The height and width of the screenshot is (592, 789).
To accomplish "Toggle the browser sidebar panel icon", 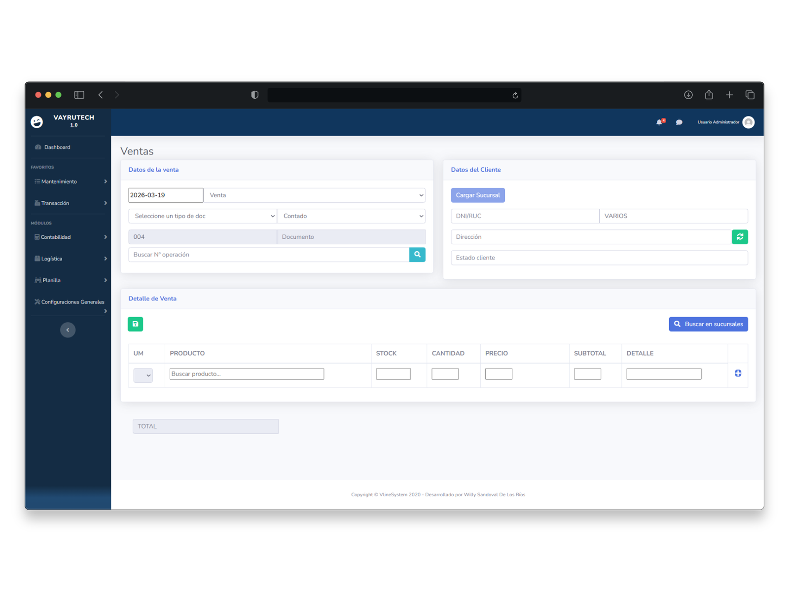I will tap(79, 95).
